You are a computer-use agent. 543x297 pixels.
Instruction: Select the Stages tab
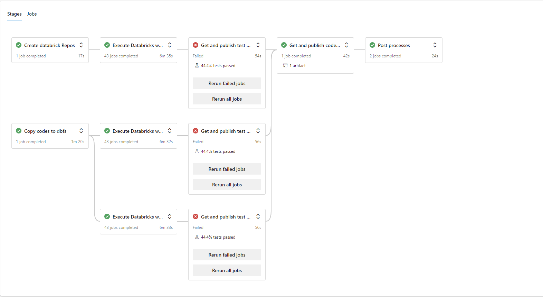(15, 14)
